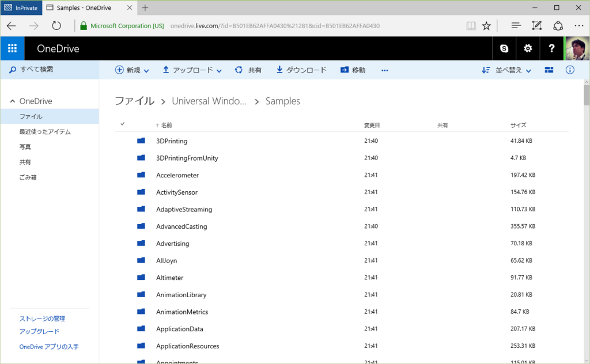590x364 pixels.
Task: Open Edge Hub icon
Action: point(516,25)
